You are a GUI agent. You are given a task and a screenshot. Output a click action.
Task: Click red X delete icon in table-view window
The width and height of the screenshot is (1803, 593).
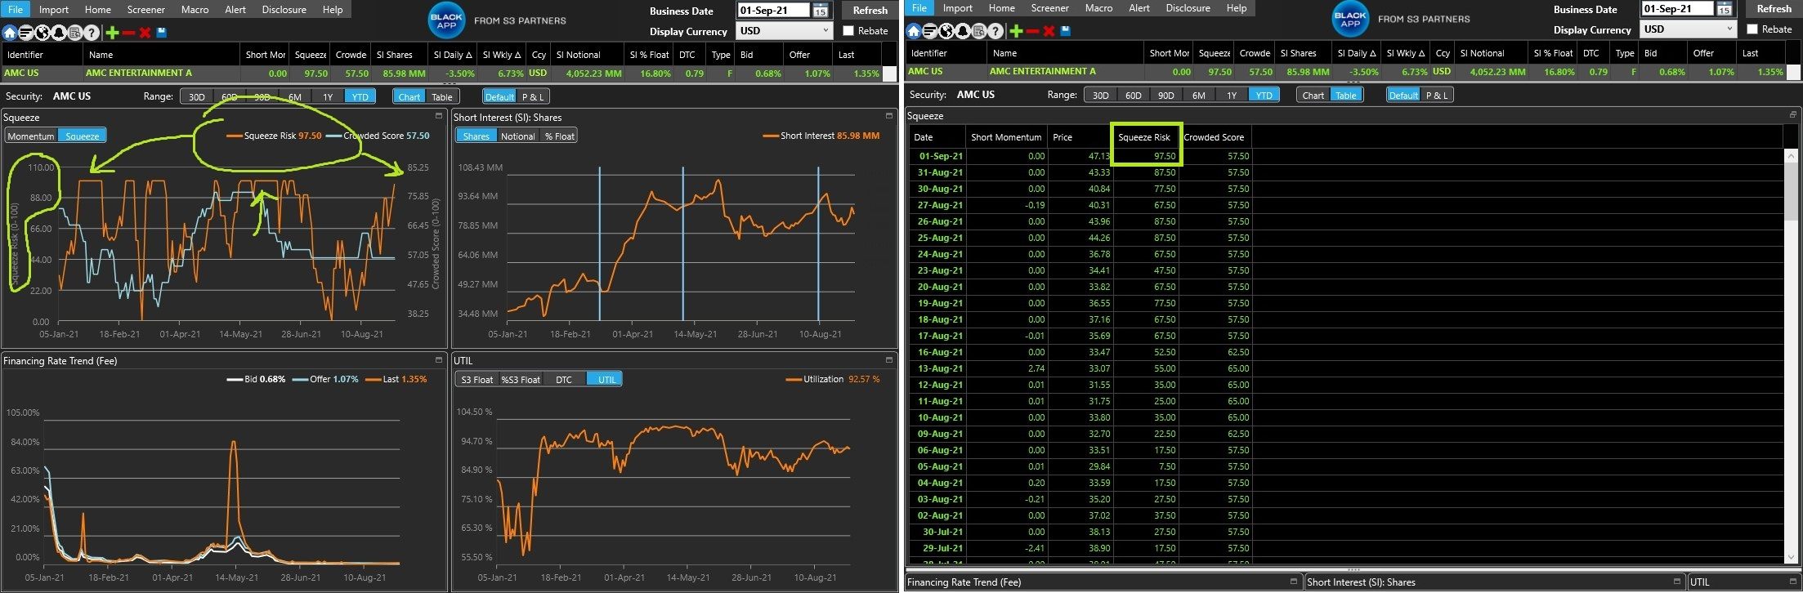tap(1049, 31)
